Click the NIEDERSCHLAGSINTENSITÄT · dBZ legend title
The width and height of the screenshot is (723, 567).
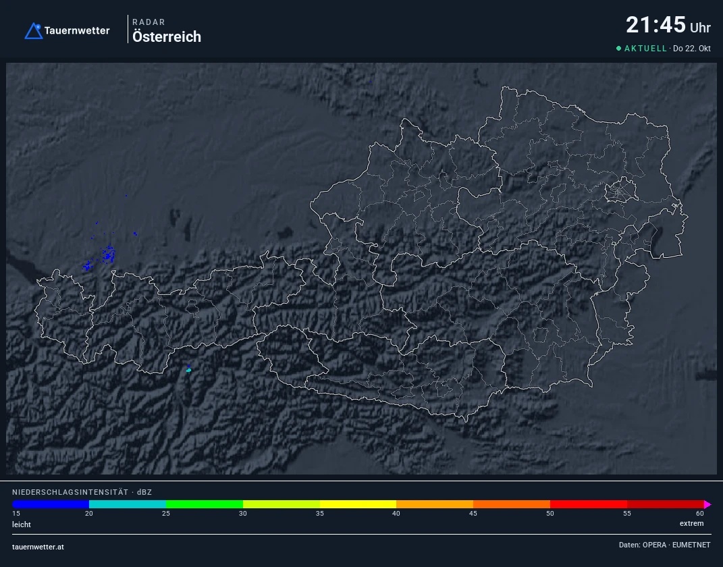click(x=82, y=492)
